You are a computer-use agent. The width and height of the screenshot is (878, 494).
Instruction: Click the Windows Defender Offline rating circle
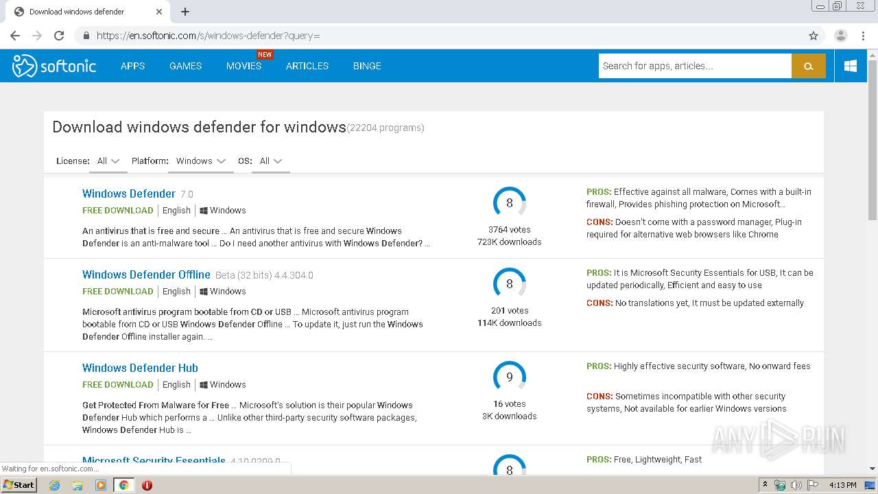510,284
